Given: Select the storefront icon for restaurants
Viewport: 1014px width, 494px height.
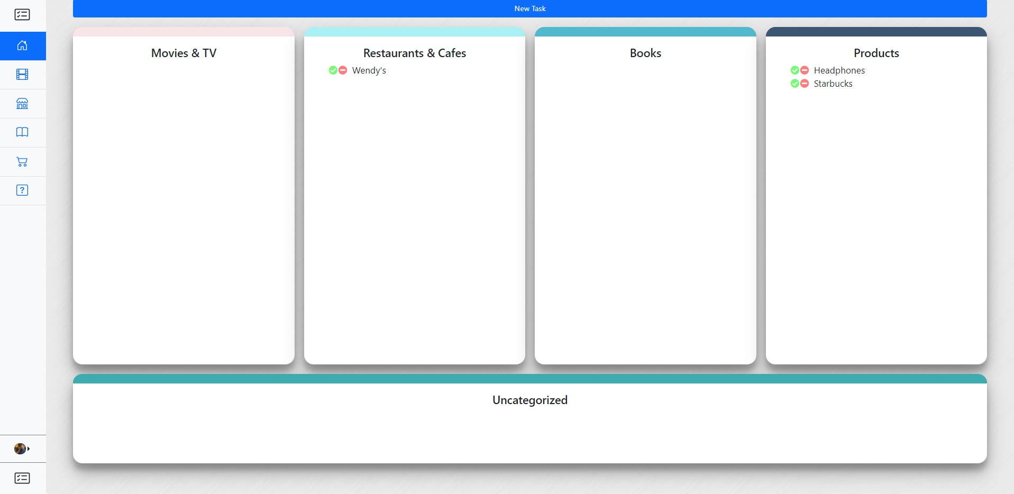Looking at the screenshot, I should (22, 104).
